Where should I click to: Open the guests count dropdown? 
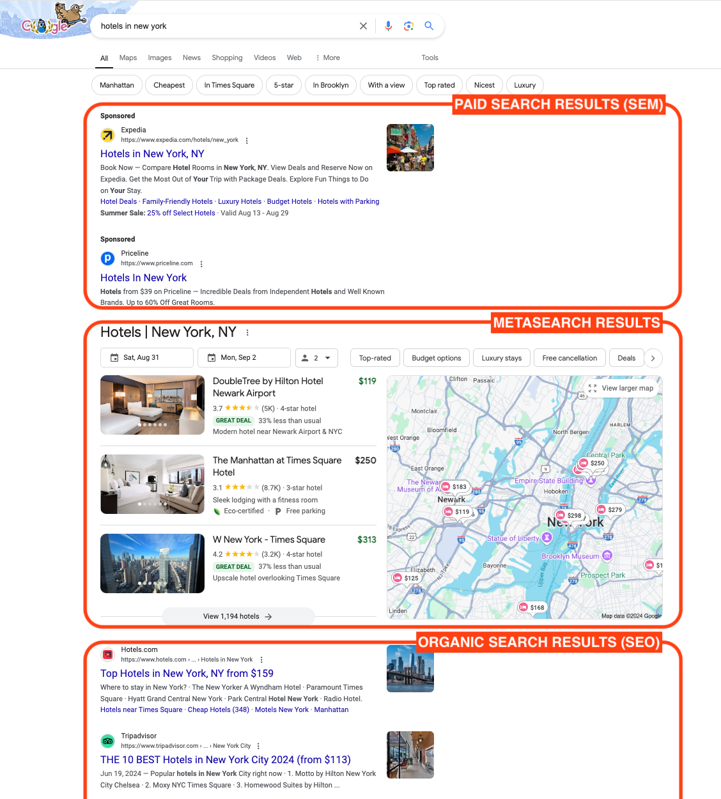pos(316,358)
